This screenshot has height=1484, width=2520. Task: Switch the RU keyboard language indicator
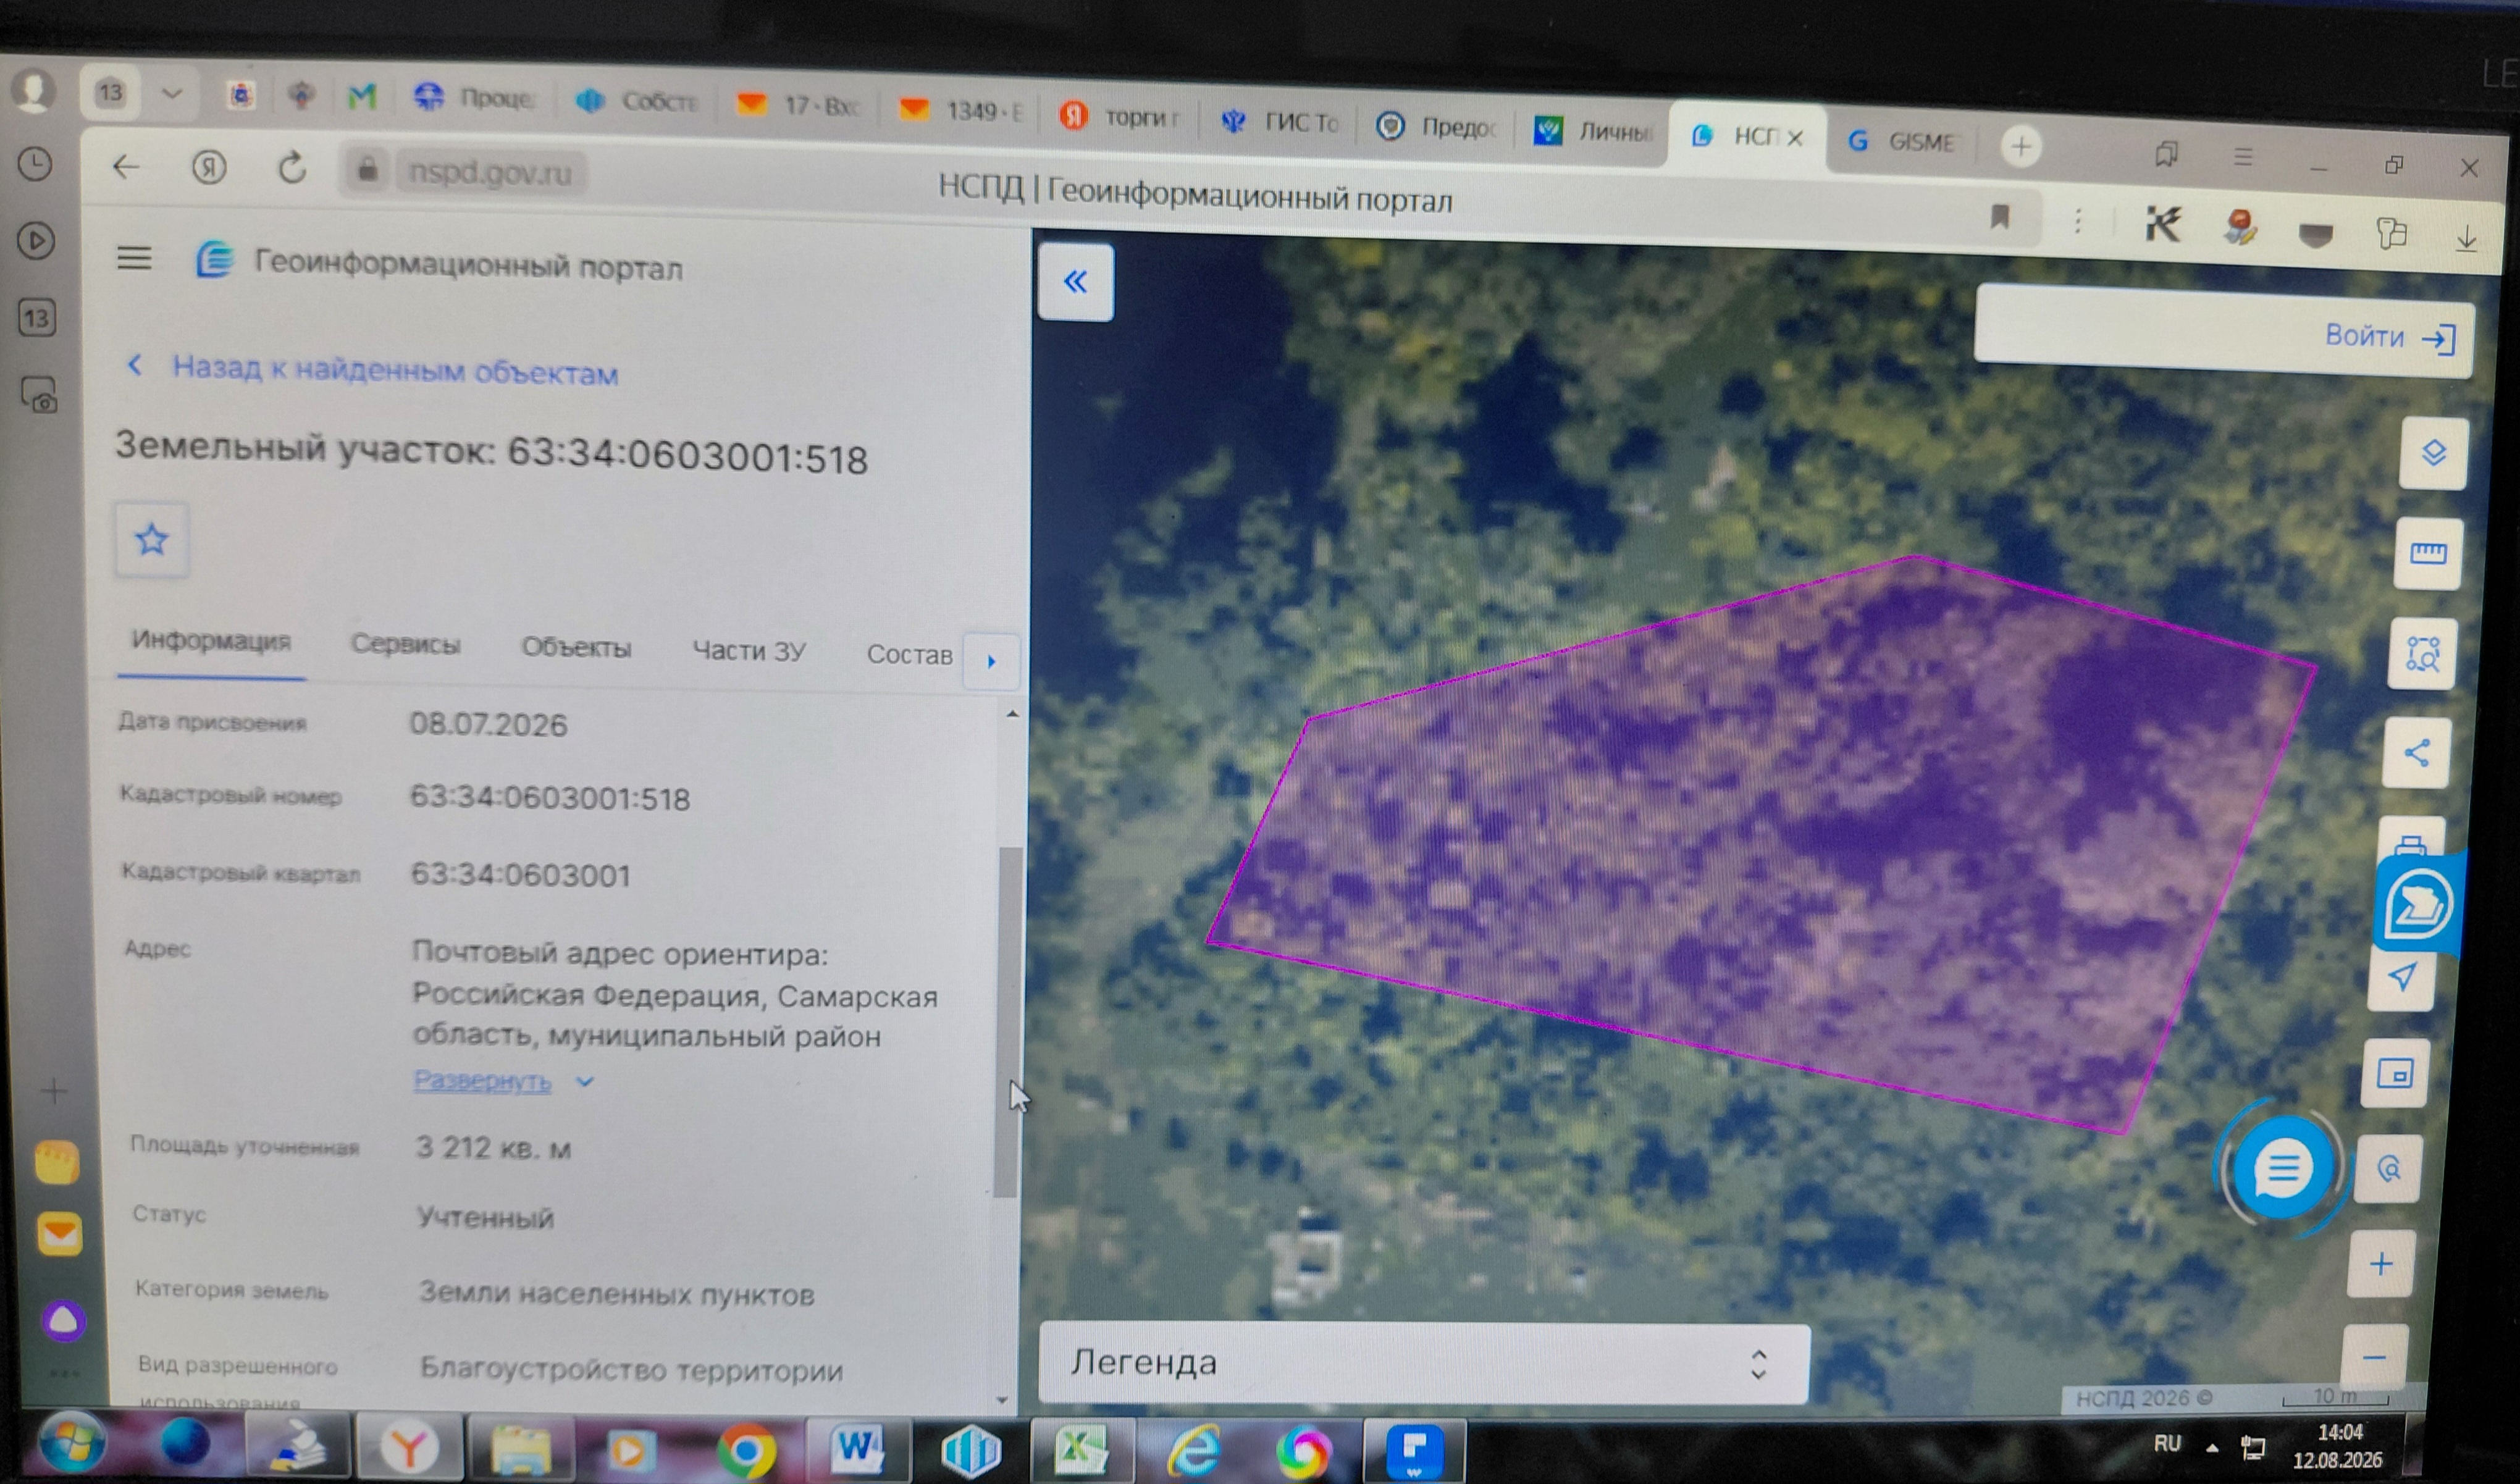pos(2167,1443)
